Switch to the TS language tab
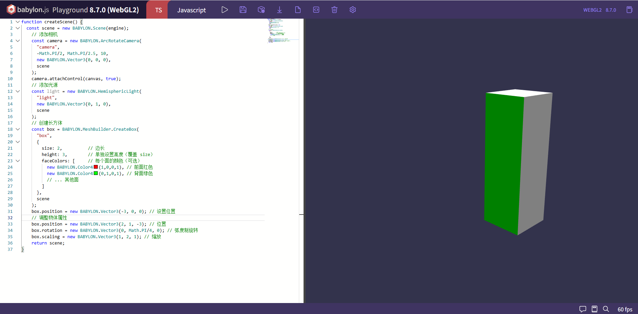638x314 pixels. point(159,10)
